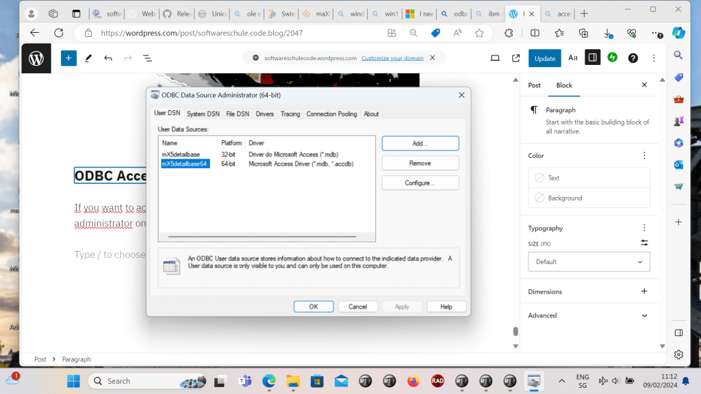
Task: Click the WordPress logo icon
Action: [36, 59]
